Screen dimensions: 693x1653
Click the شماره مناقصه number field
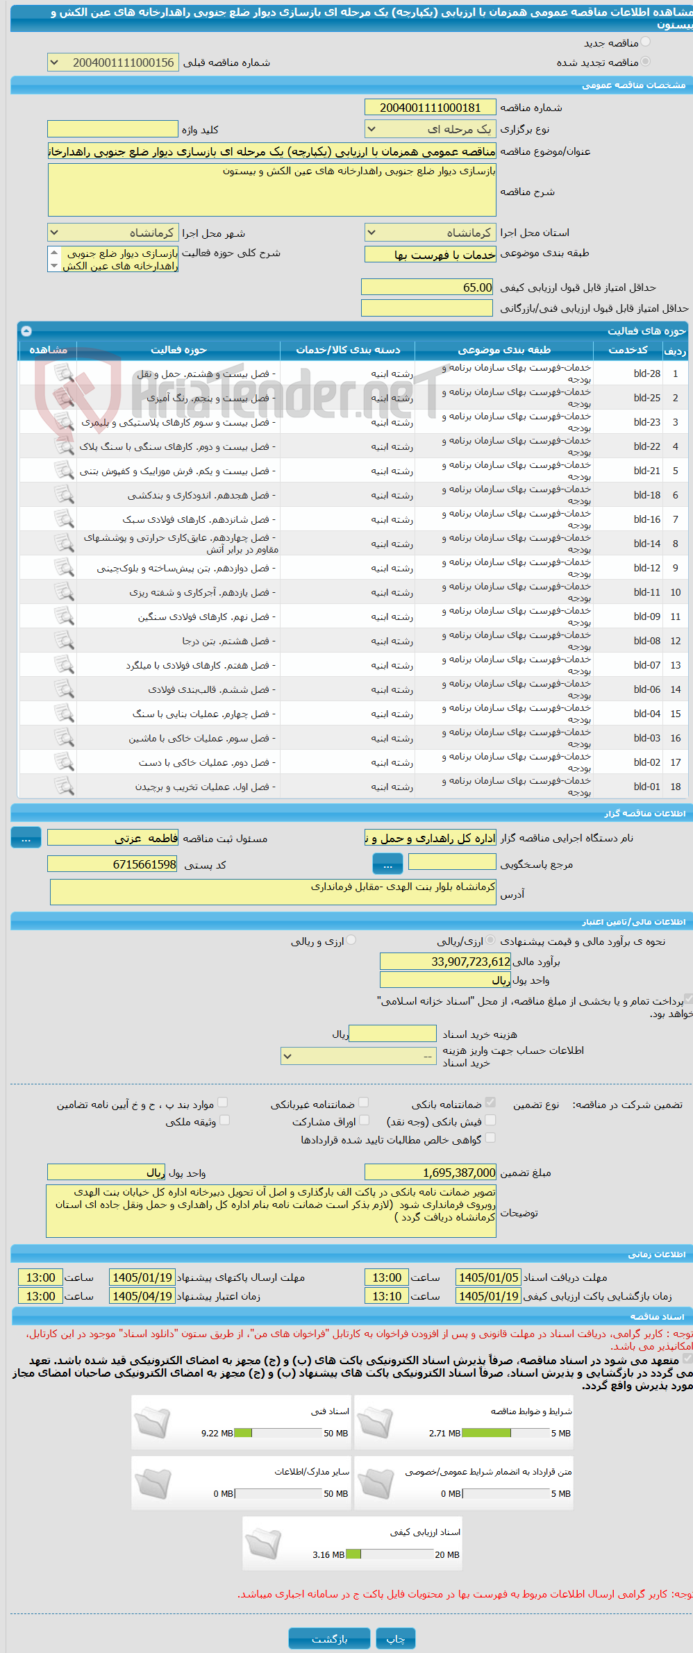pyautogui.click(x=431, y=108)
